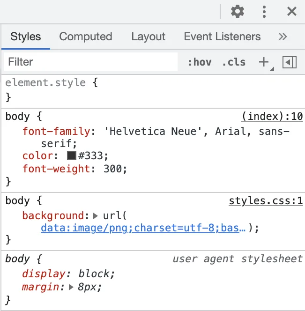Switch to the Computed tab
Screen dimensions: 305x311
pos(86,37)
